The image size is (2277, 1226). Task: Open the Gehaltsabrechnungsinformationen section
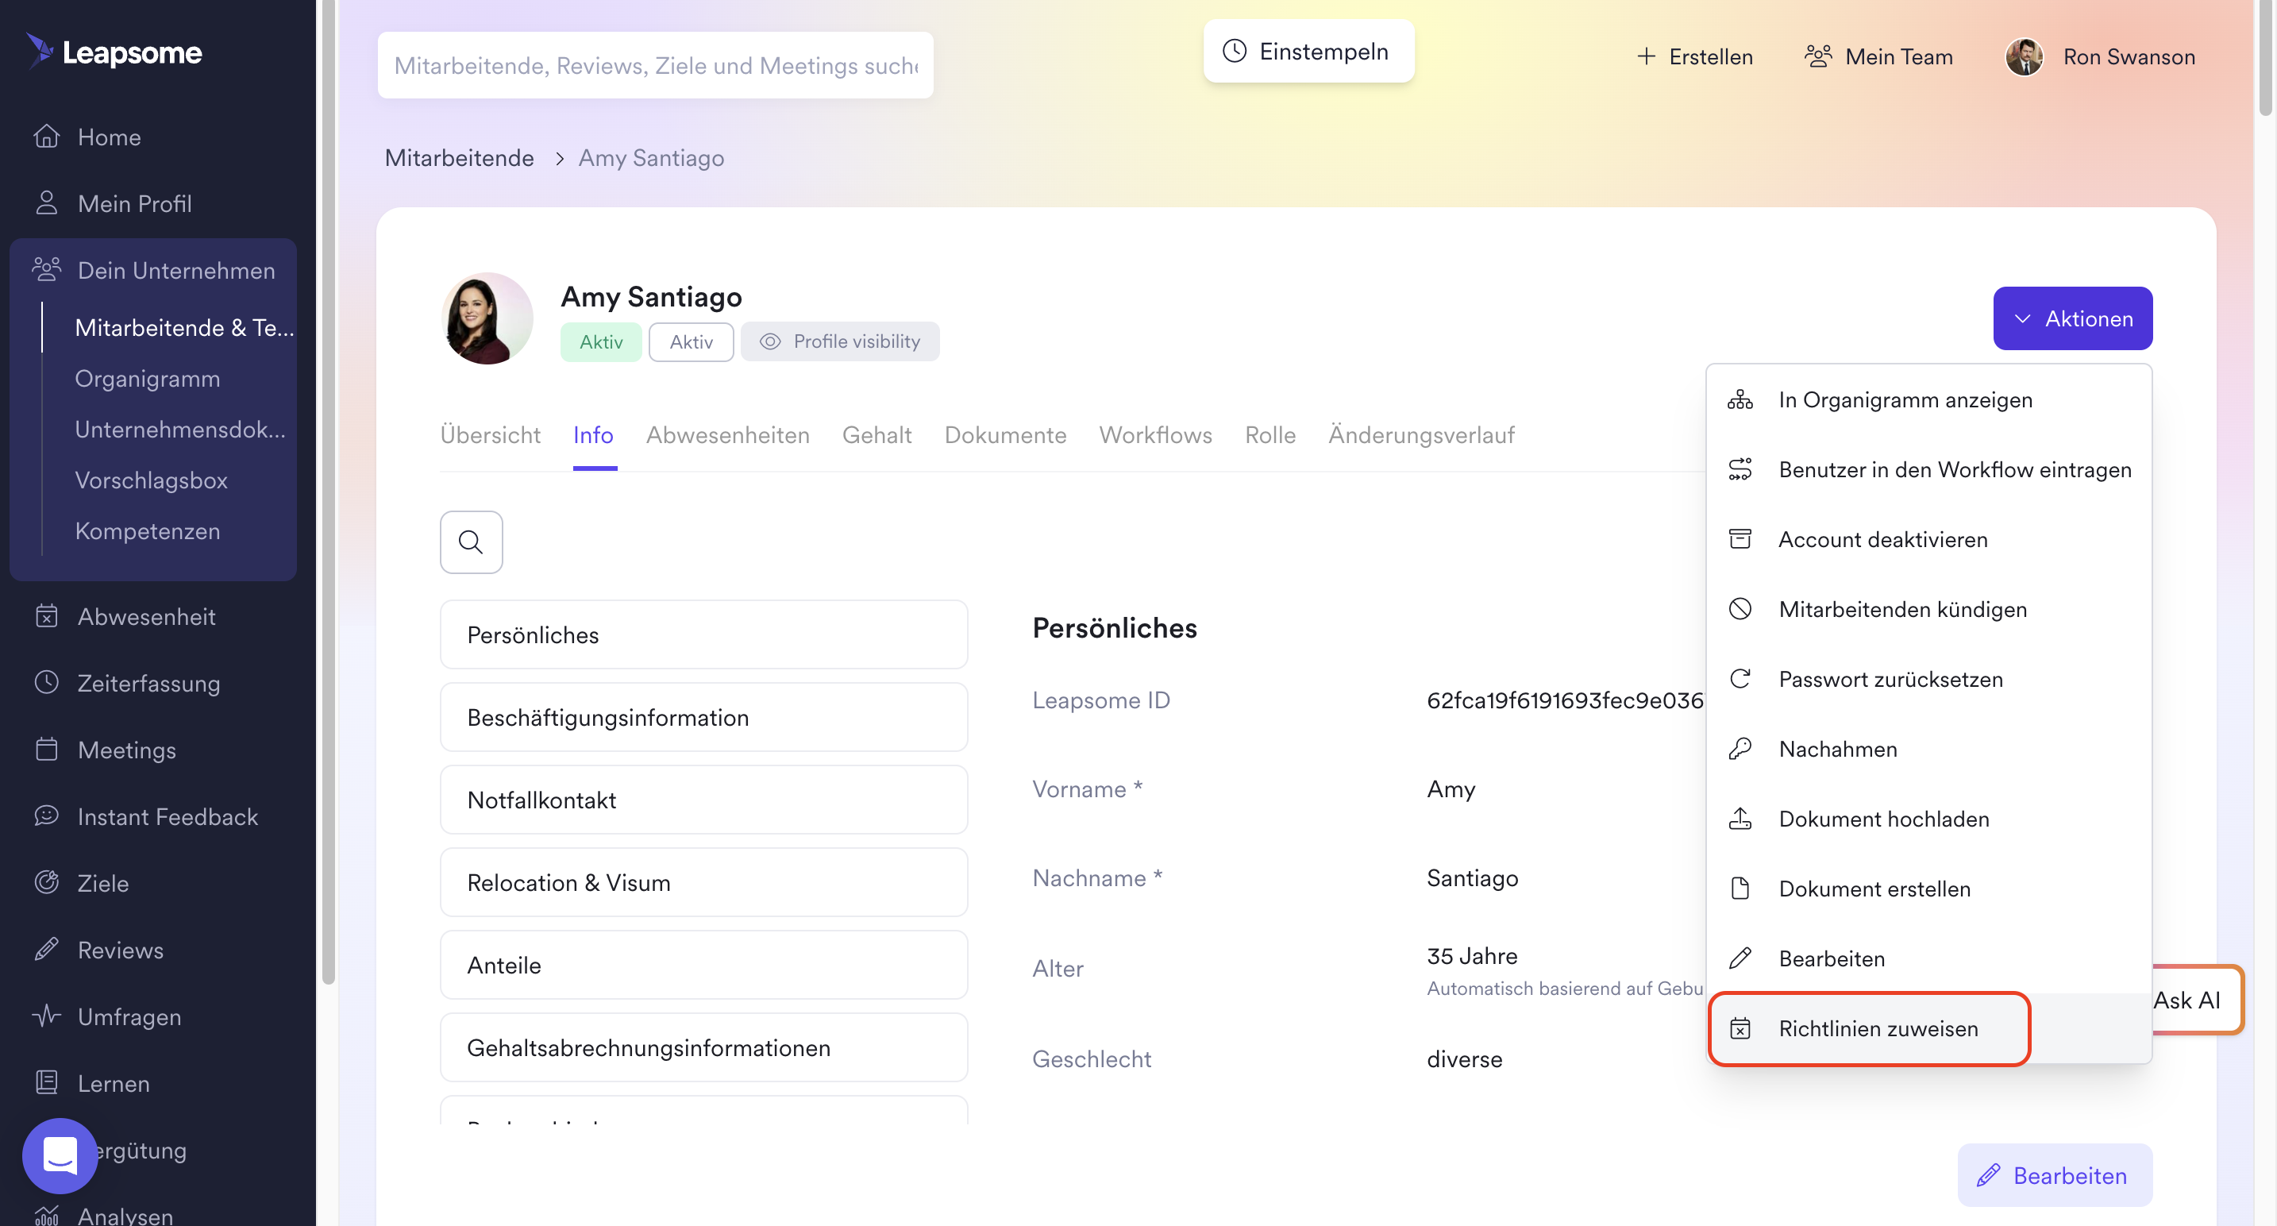tap(703, 1047)
